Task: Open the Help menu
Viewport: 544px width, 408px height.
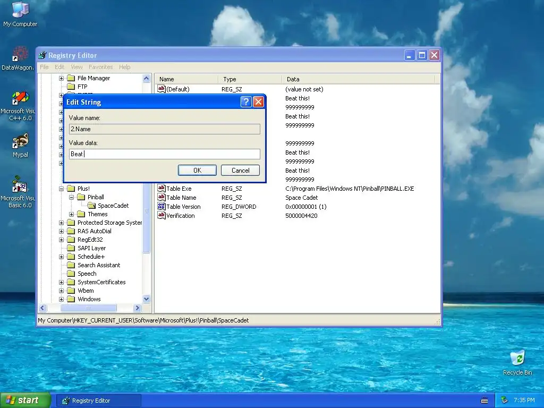Action: 124,67
